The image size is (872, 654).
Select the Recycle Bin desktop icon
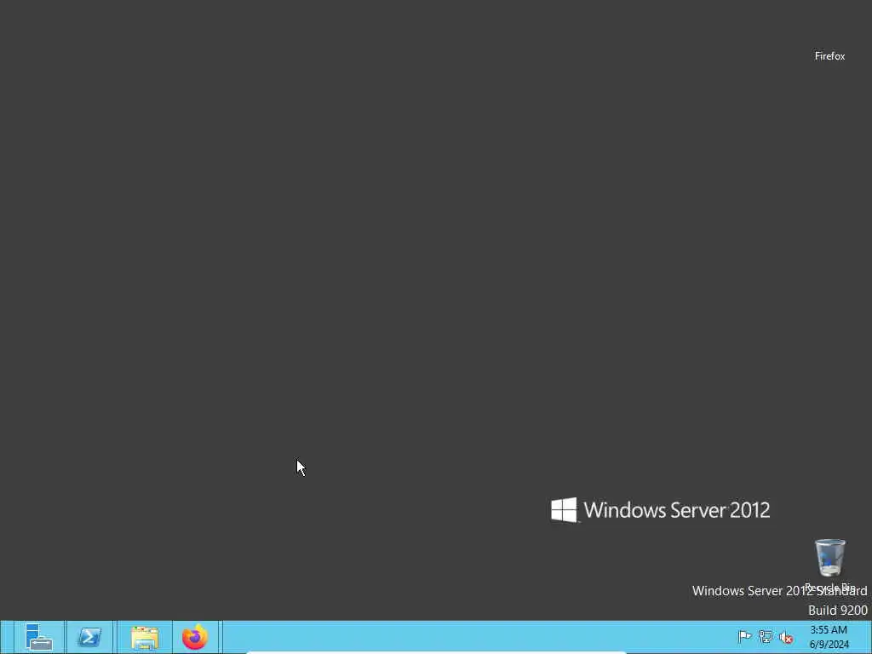(829, 565)
